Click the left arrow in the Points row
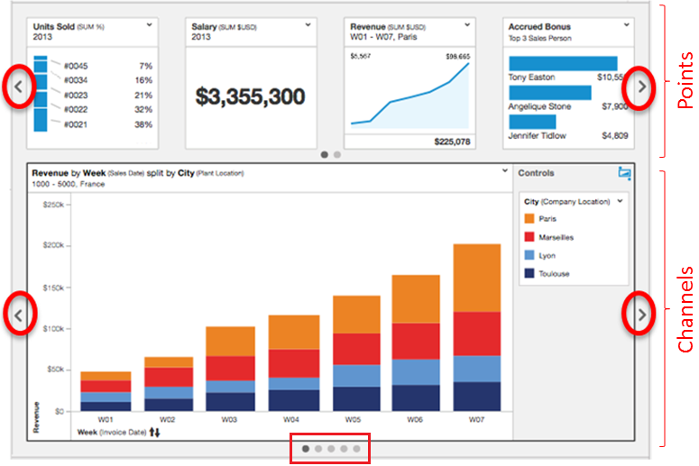 [20, 87]
